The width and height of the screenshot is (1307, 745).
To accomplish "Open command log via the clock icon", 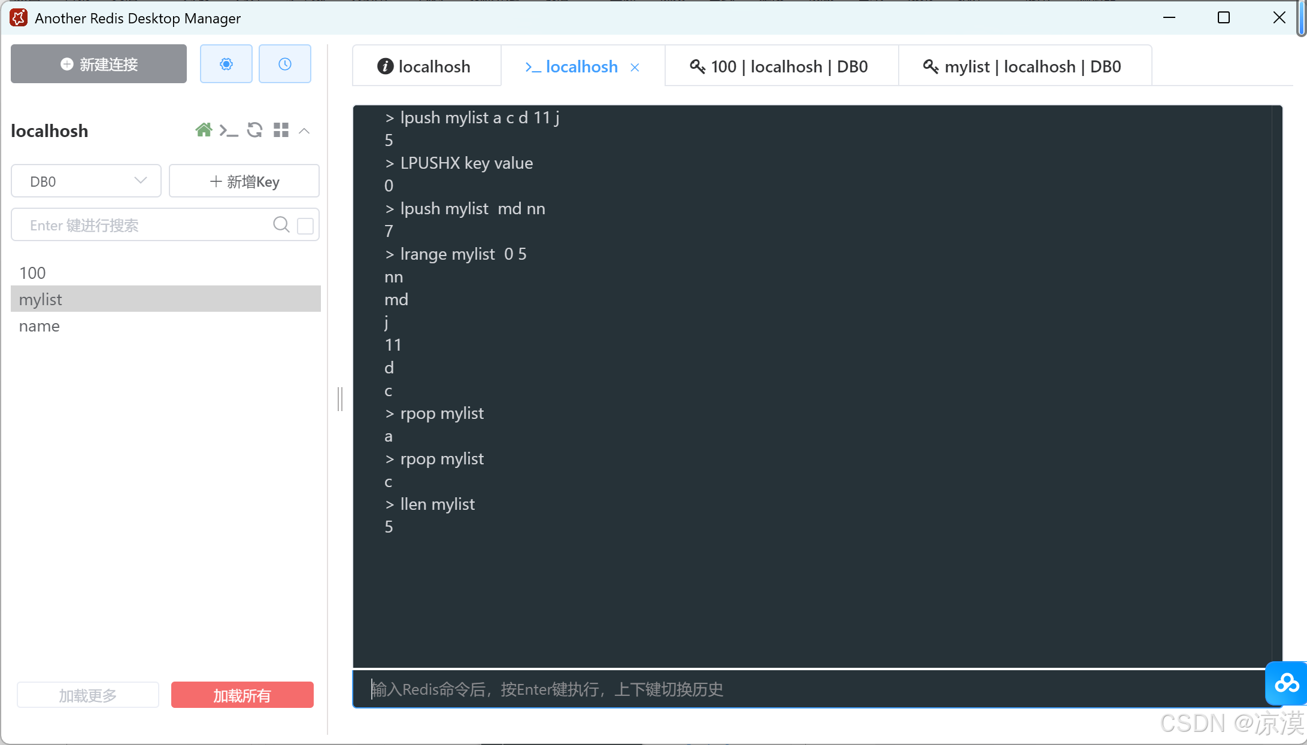I will coord(285,64).
